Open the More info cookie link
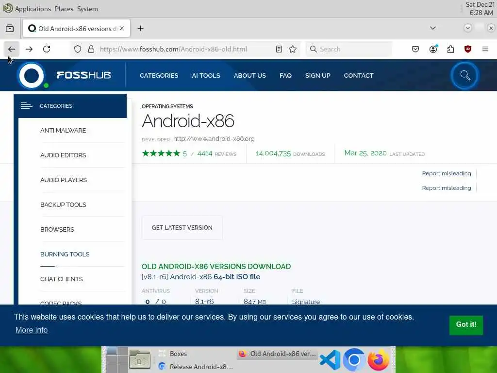This screenshot has height=373, width=497. click(x=32, y=330)
